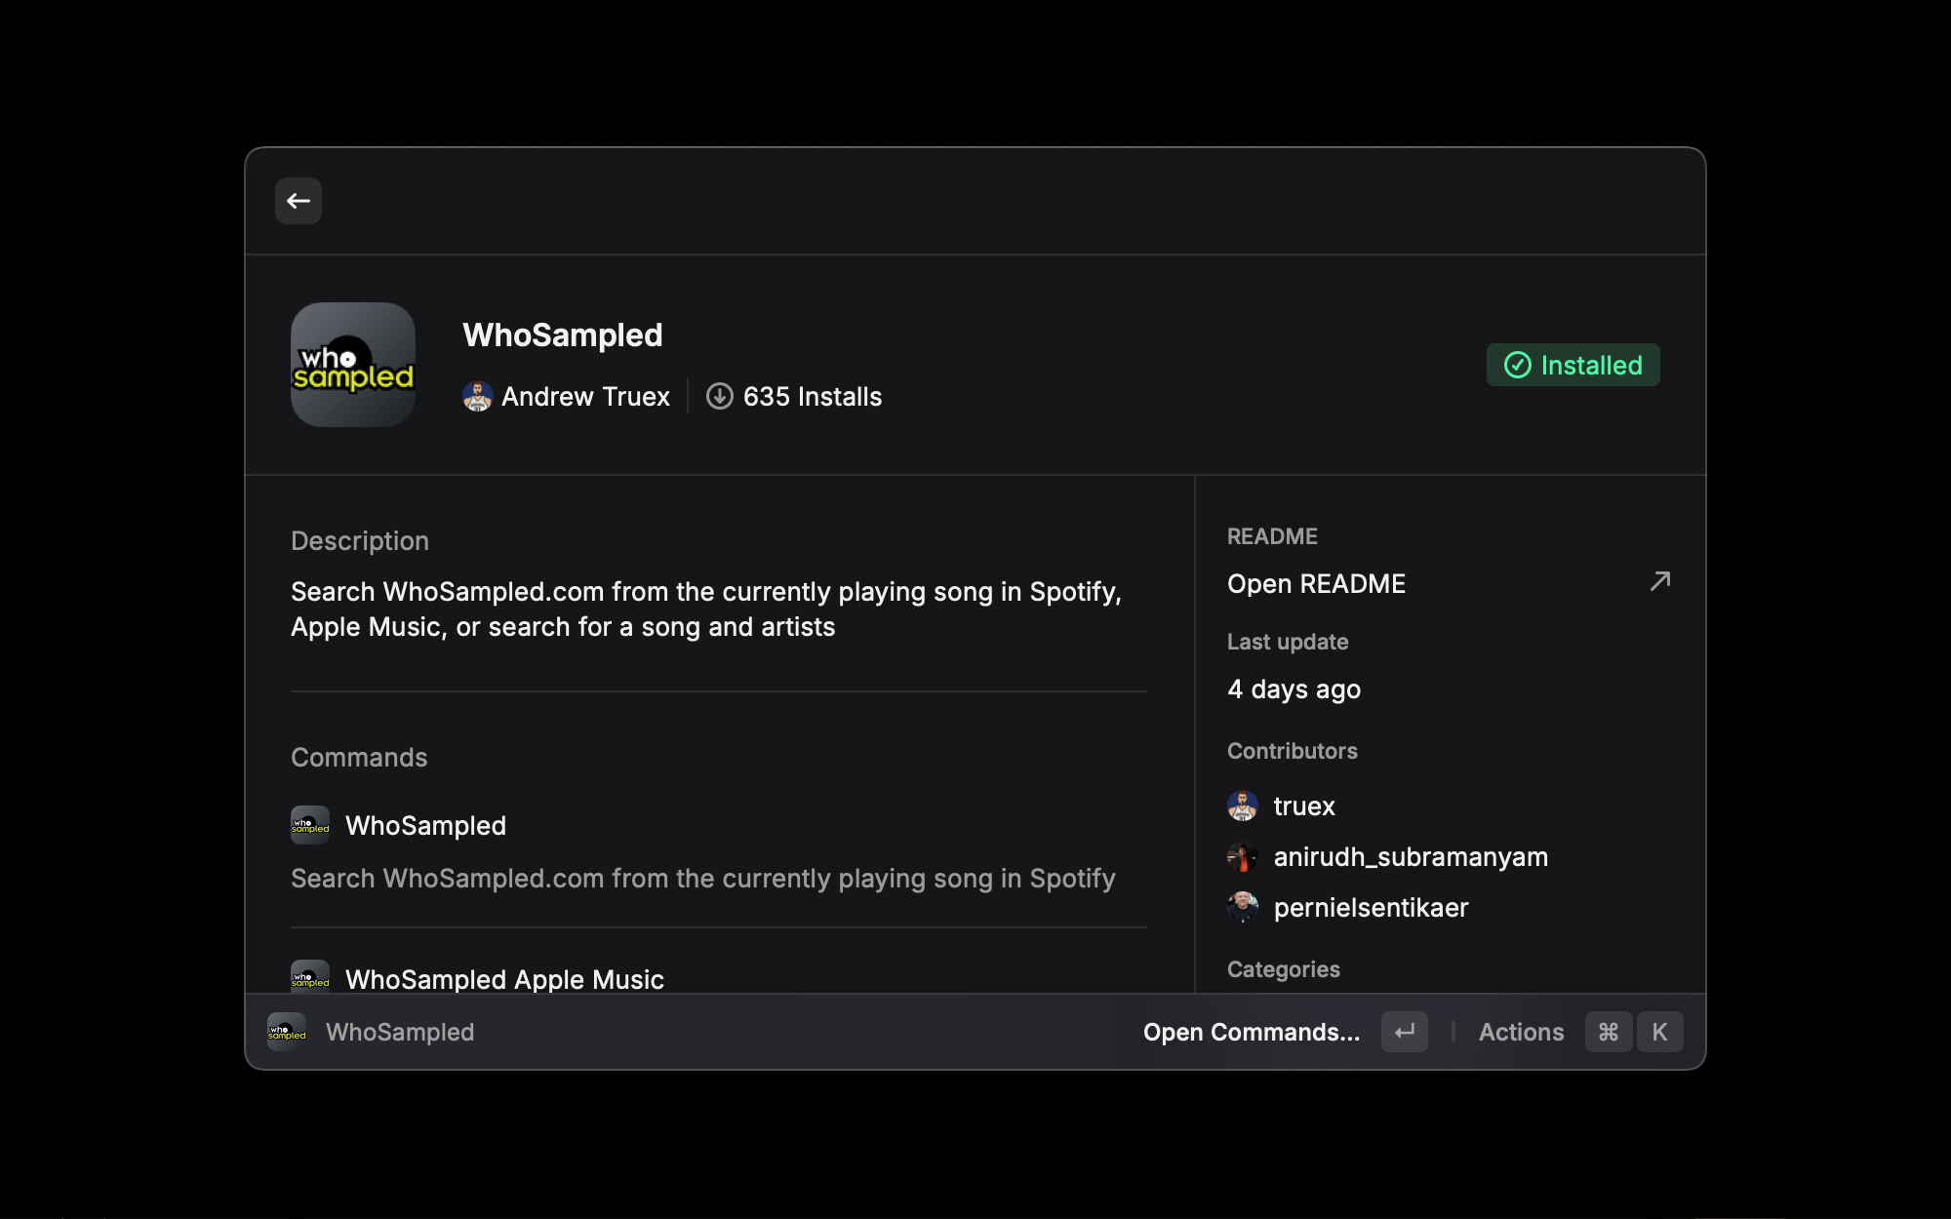The image size is (1951, 1219).
Task: Select the Commands heading
Action: [359, 758]
